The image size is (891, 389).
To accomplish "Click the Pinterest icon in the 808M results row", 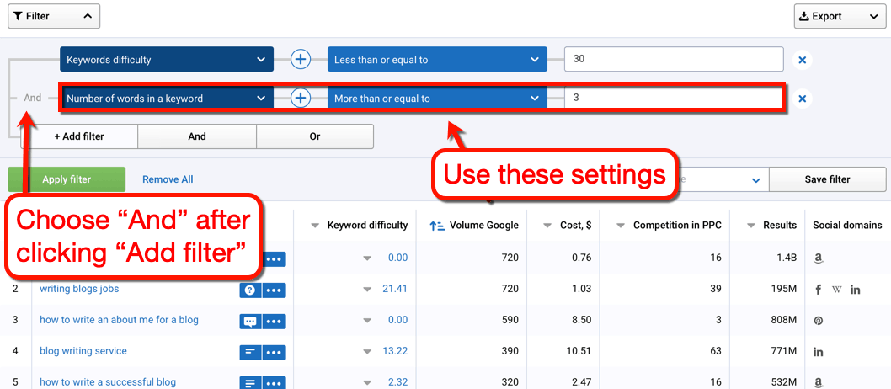I will 819,321.
